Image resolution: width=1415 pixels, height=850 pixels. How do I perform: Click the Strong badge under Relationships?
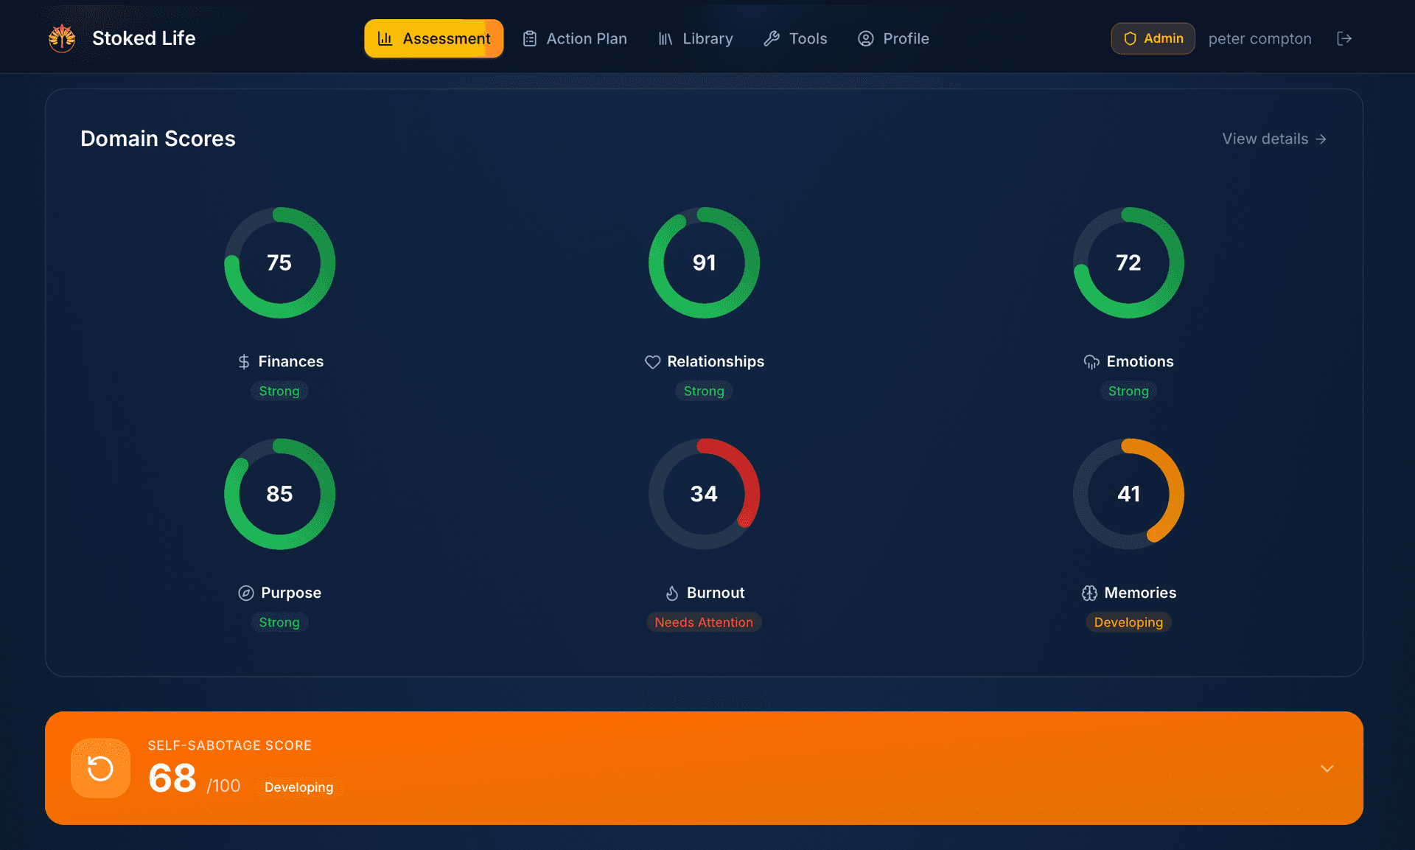coord(704,391)
